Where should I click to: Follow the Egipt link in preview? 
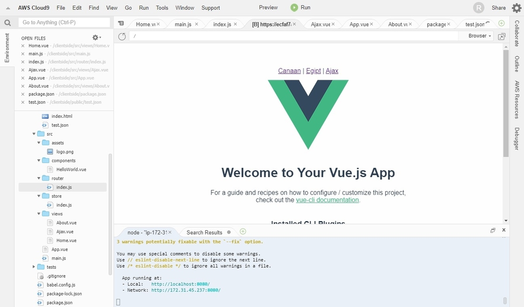[x=314, y=71]
